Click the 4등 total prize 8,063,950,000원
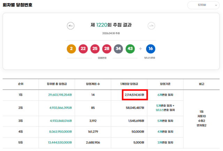 (61, 132)
